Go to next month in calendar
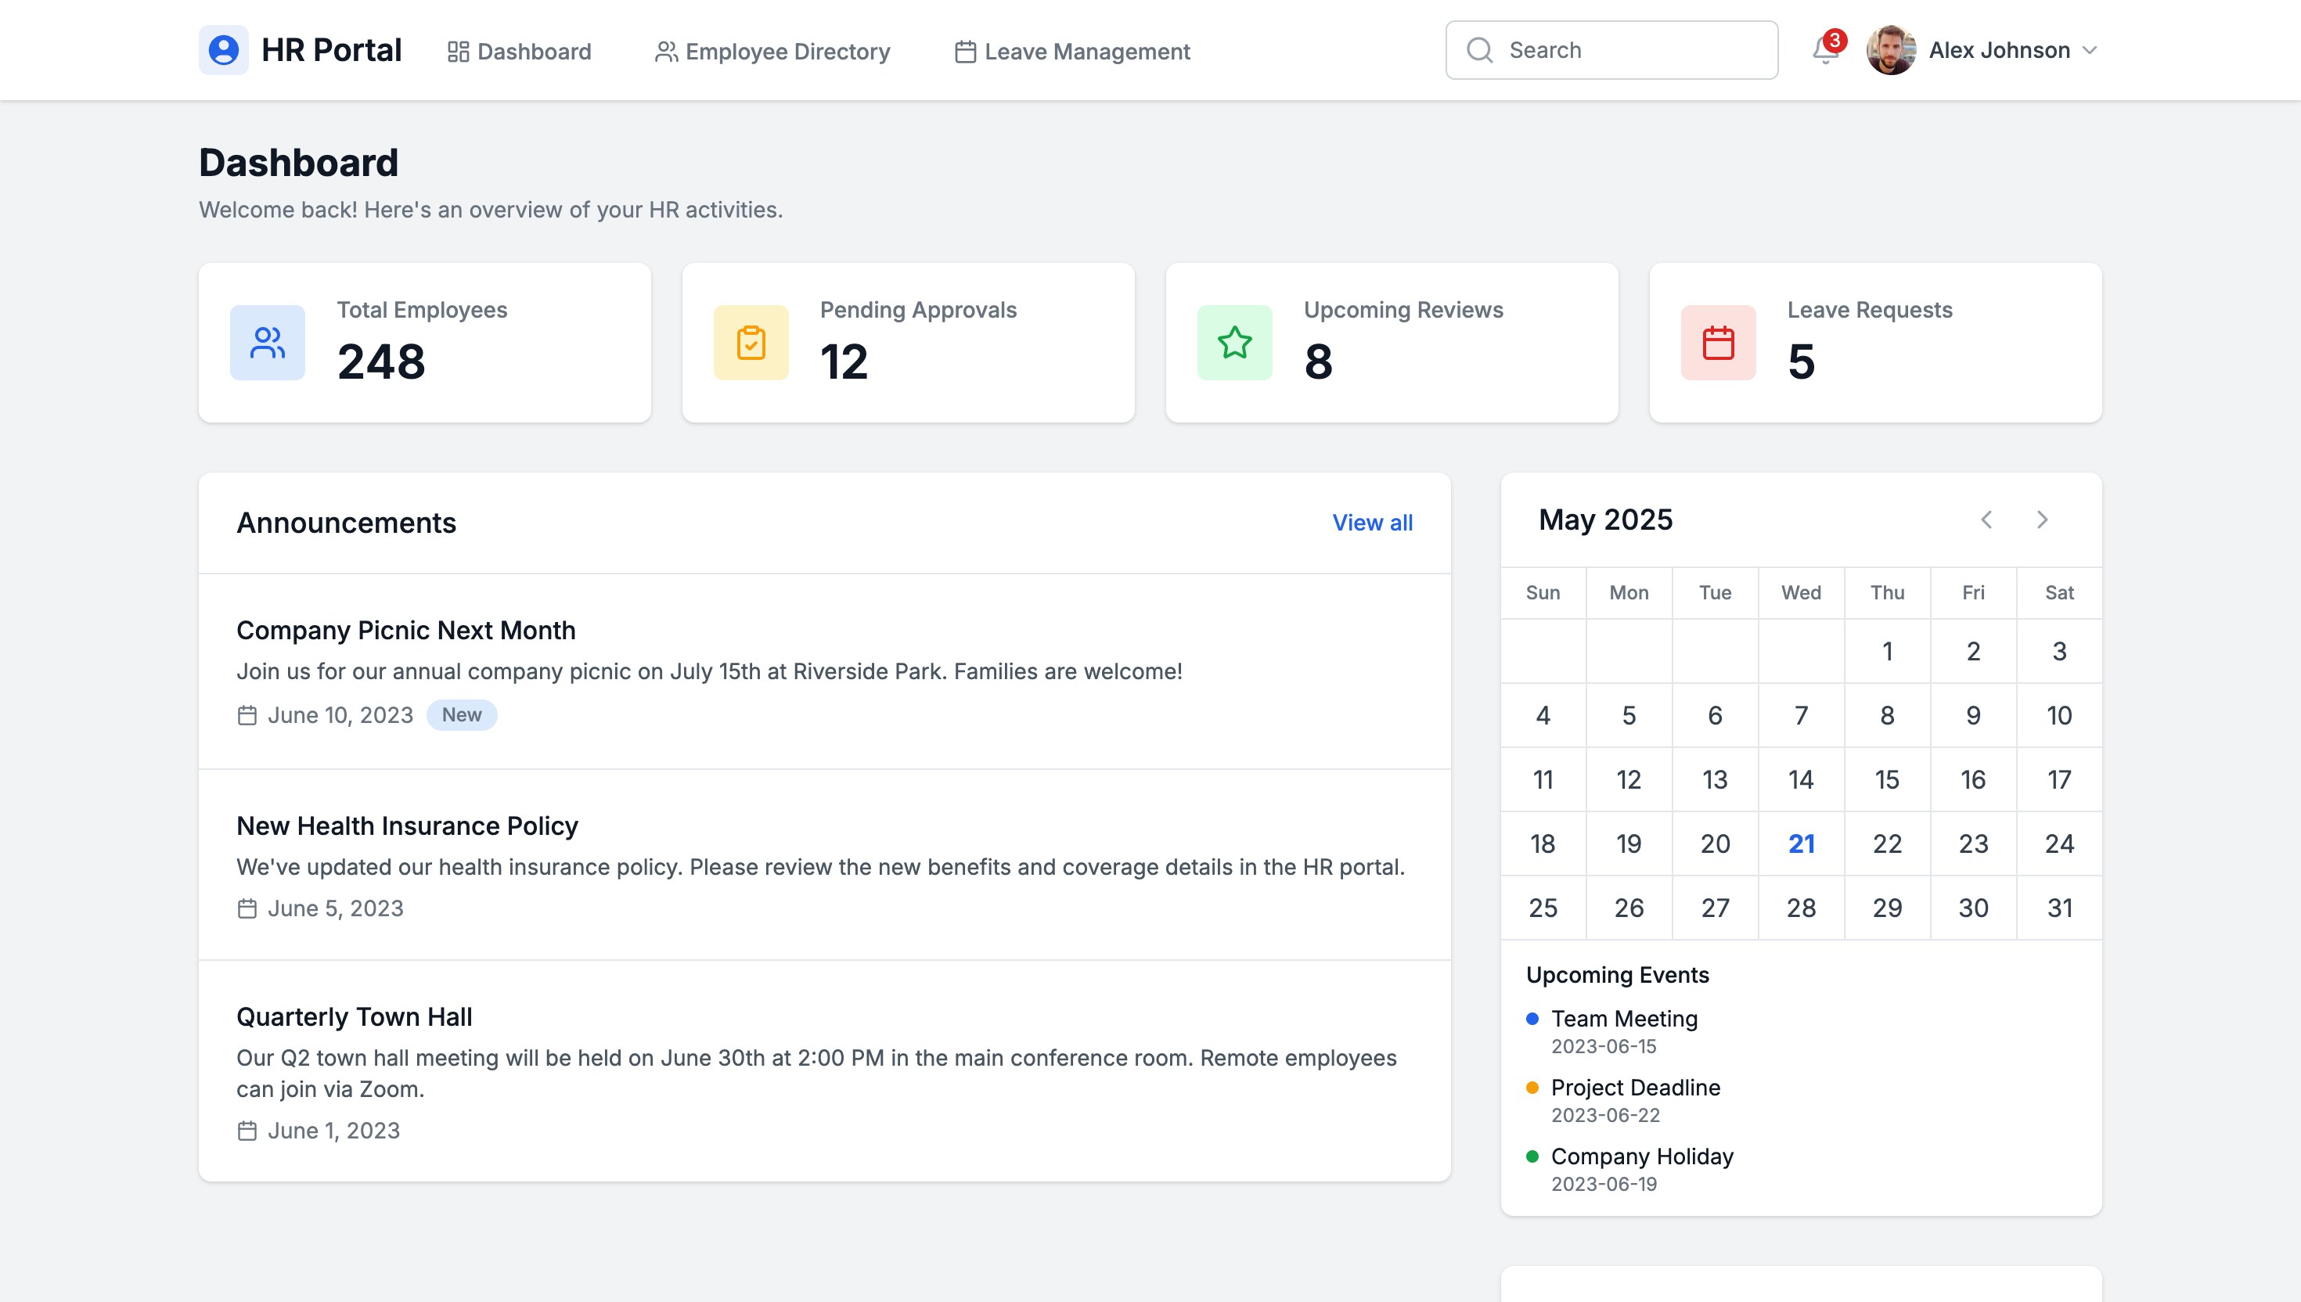This screenshot has height=1302, width=2301. (2042, 520)
